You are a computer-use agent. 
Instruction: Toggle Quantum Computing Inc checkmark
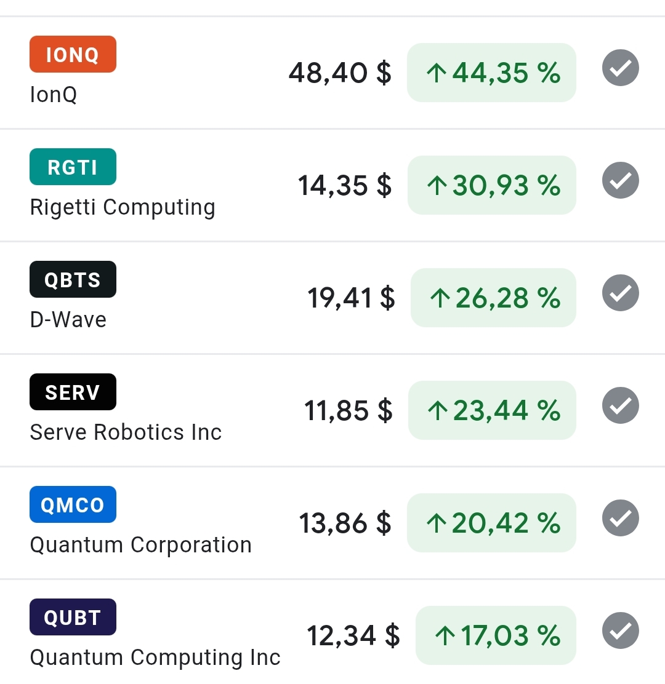click(x=620, y=630)
